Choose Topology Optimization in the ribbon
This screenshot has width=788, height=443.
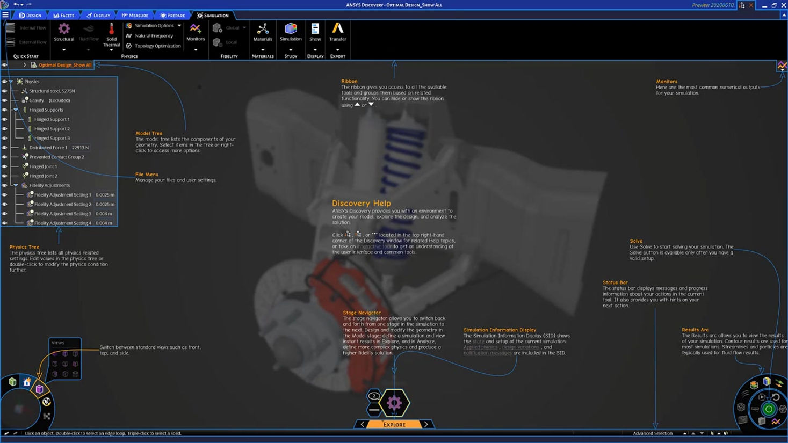tap(153, 46)
